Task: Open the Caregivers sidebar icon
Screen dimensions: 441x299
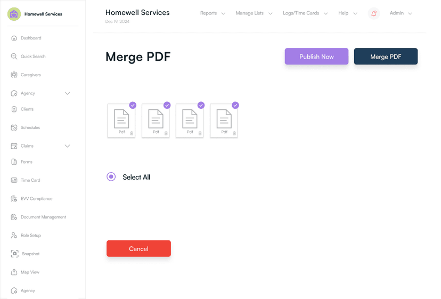Action: (x=14, y=75)
